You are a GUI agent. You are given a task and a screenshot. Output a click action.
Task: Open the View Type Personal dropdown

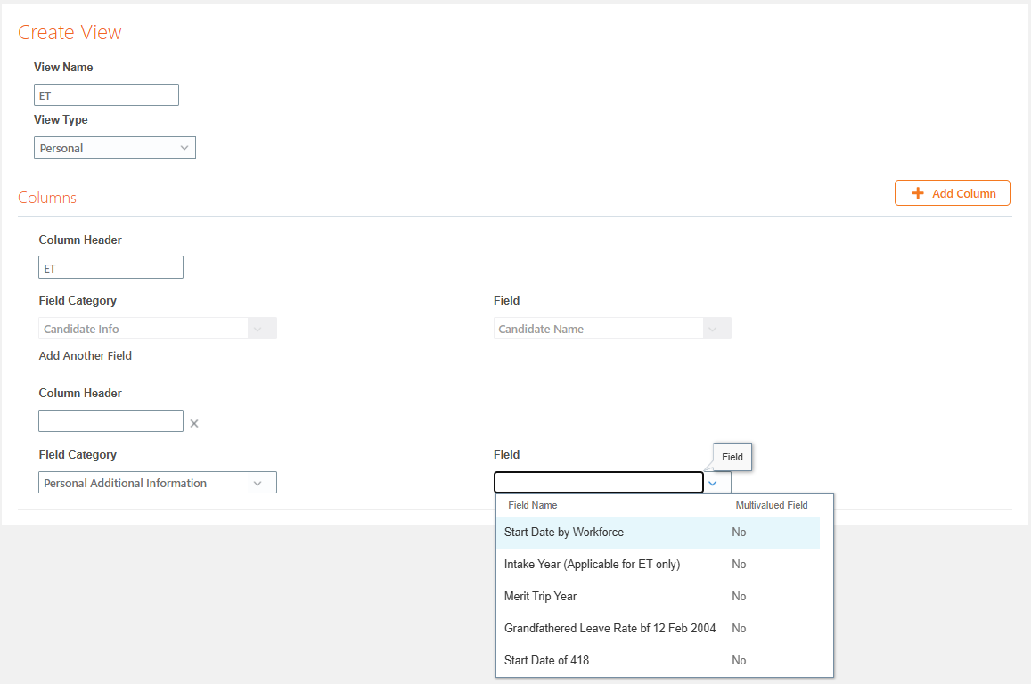point(114,147)
